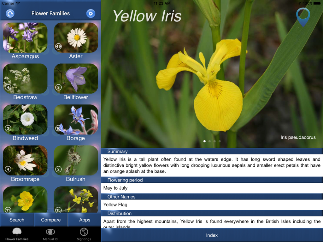Screen dimensions: 323x242
Task: Switch to the Manual Id tab
Action: (x=50, y=234)
